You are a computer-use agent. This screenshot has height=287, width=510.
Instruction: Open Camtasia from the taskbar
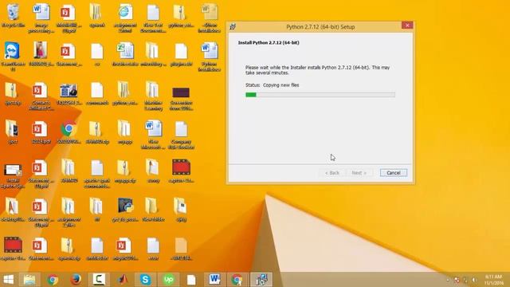pyautogui.click(x=99, y=280)
